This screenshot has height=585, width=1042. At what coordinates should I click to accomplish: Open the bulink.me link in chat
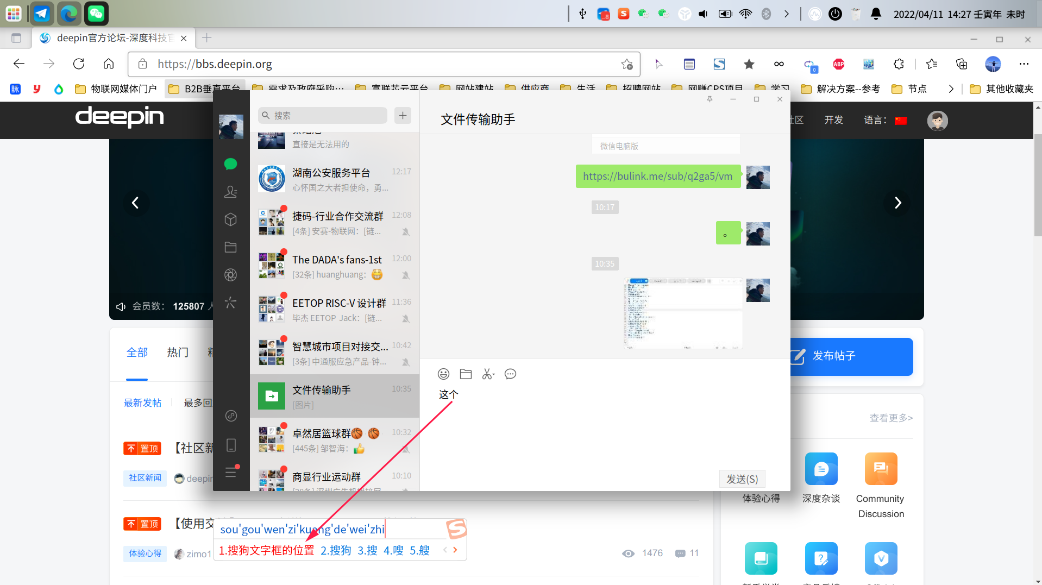tap(657, 176)
